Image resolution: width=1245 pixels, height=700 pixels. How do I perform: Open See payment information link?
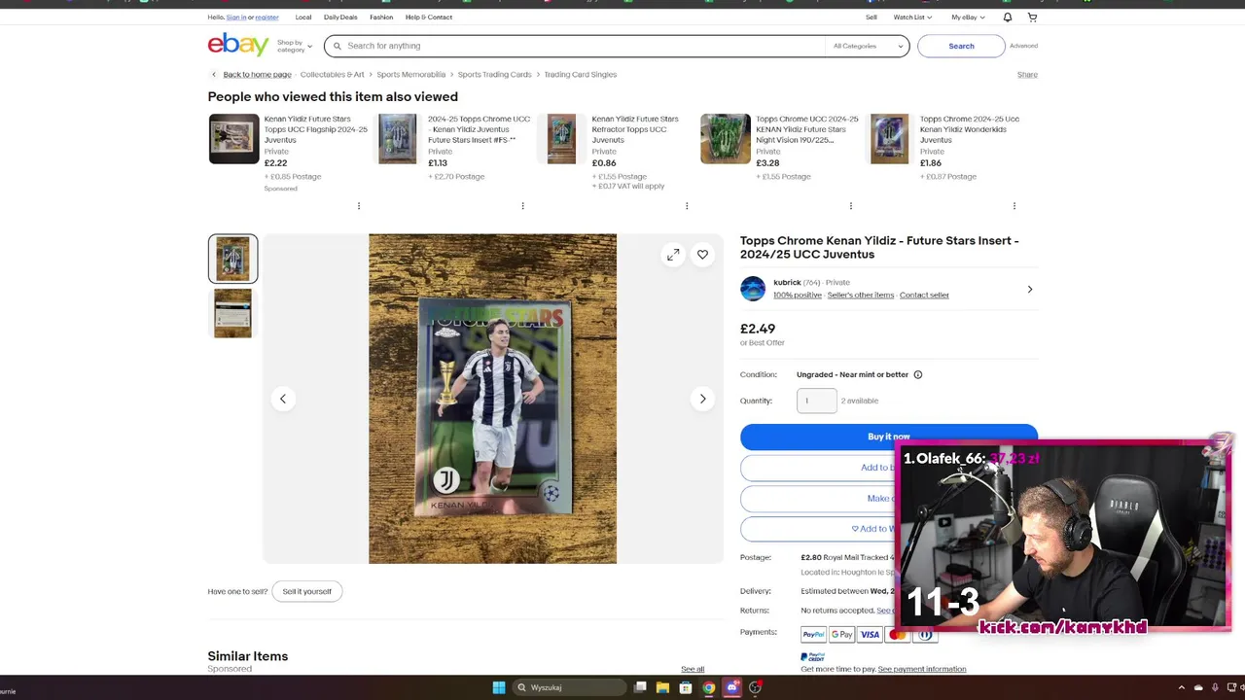[x=922, y=669]
